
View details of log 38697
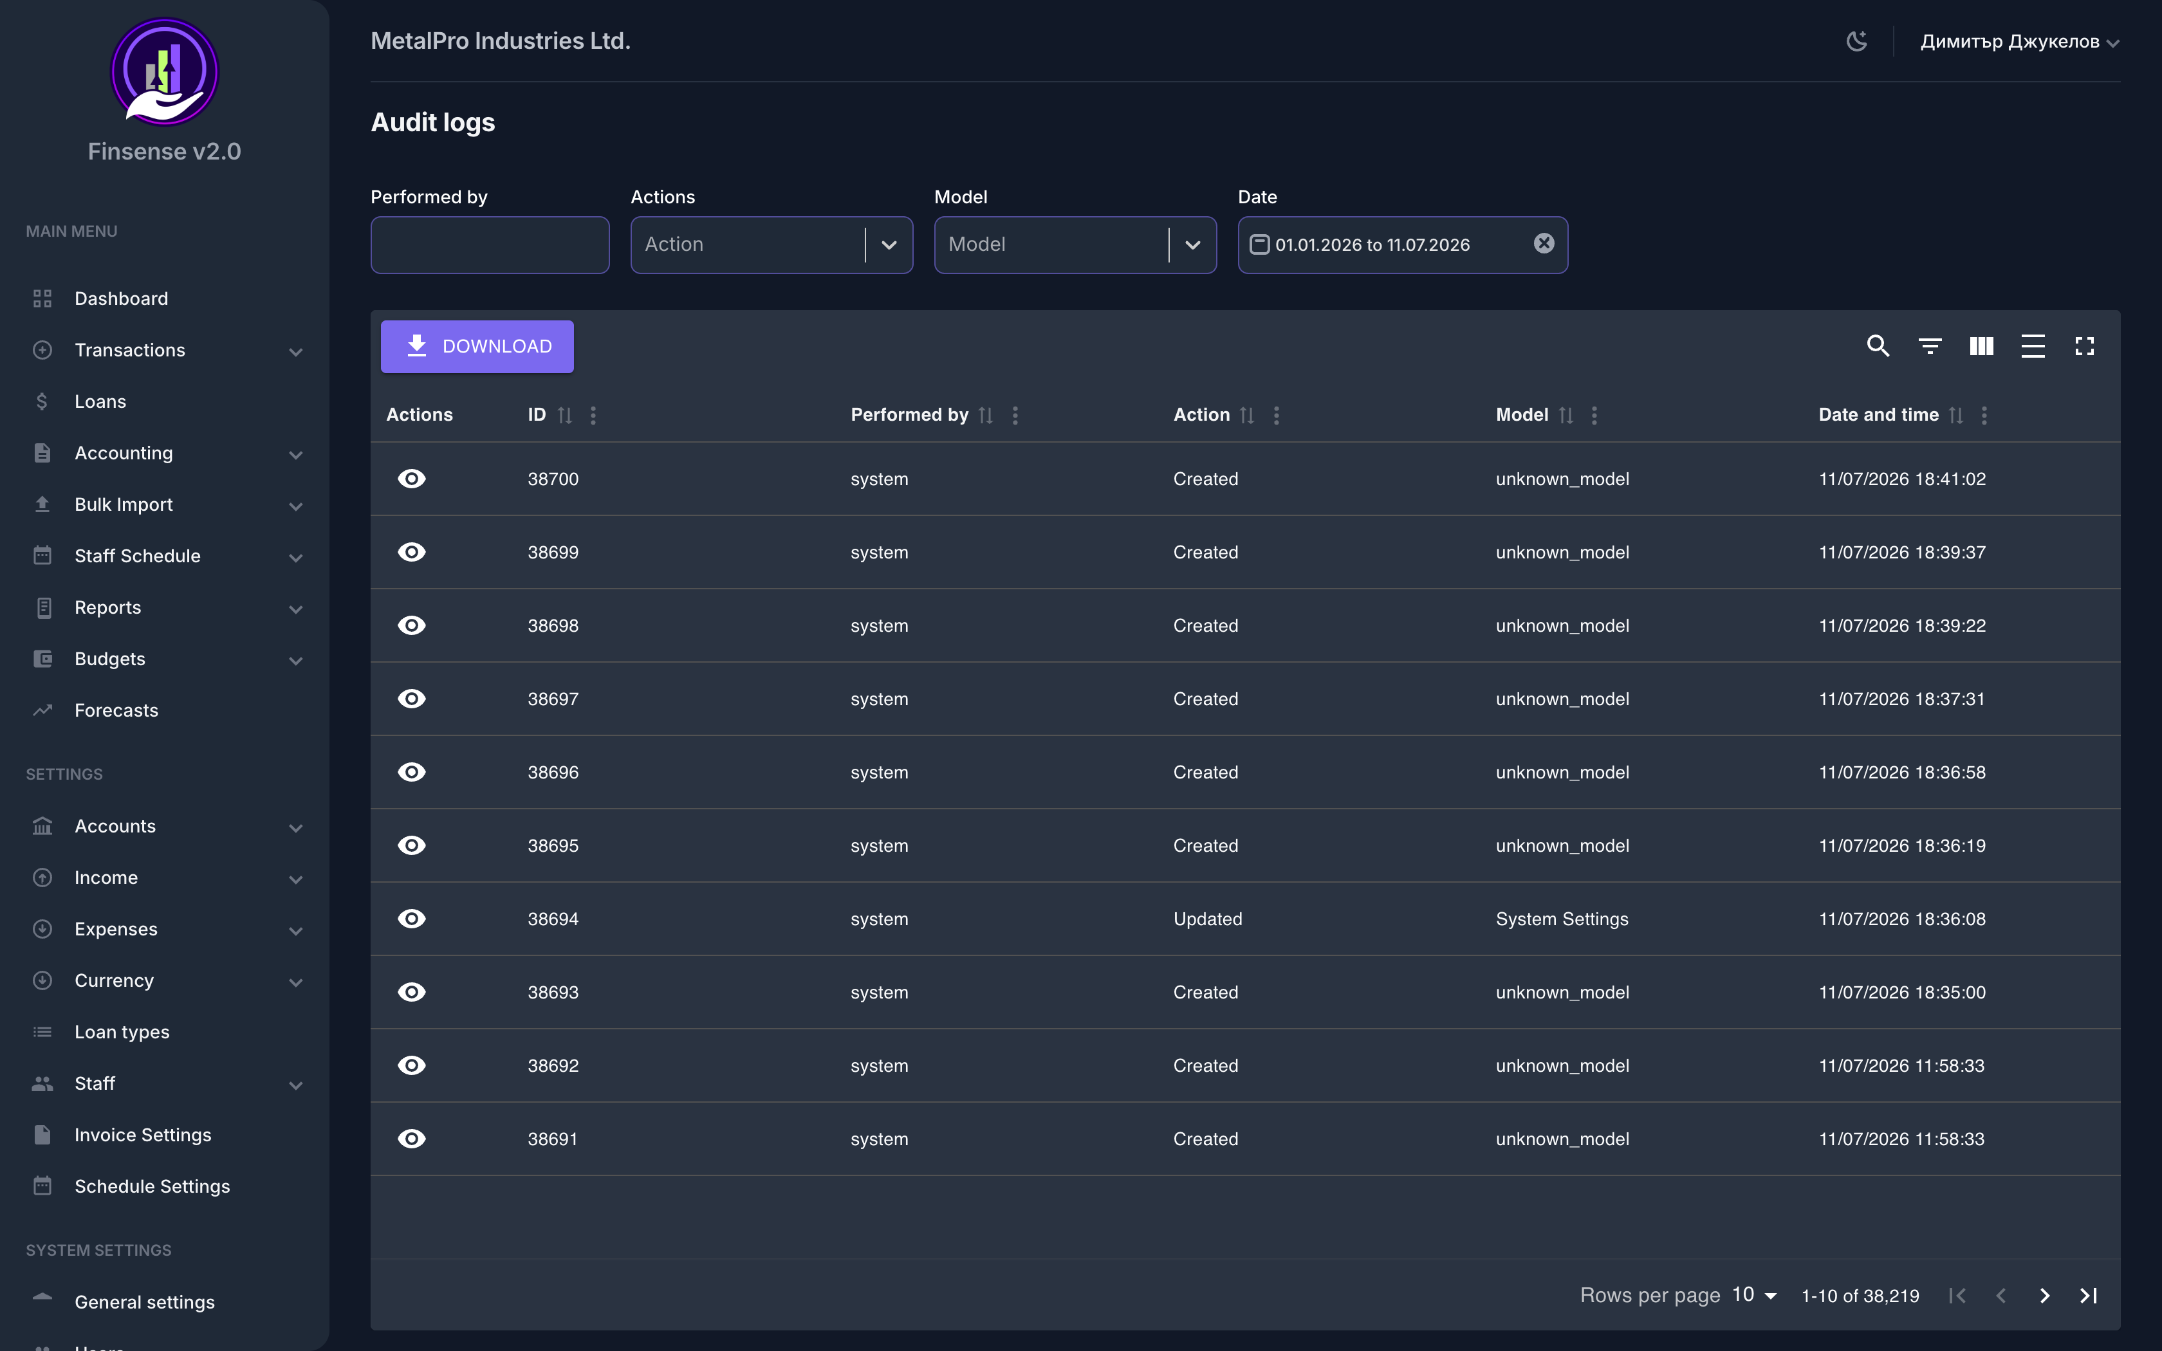point(411,699)
